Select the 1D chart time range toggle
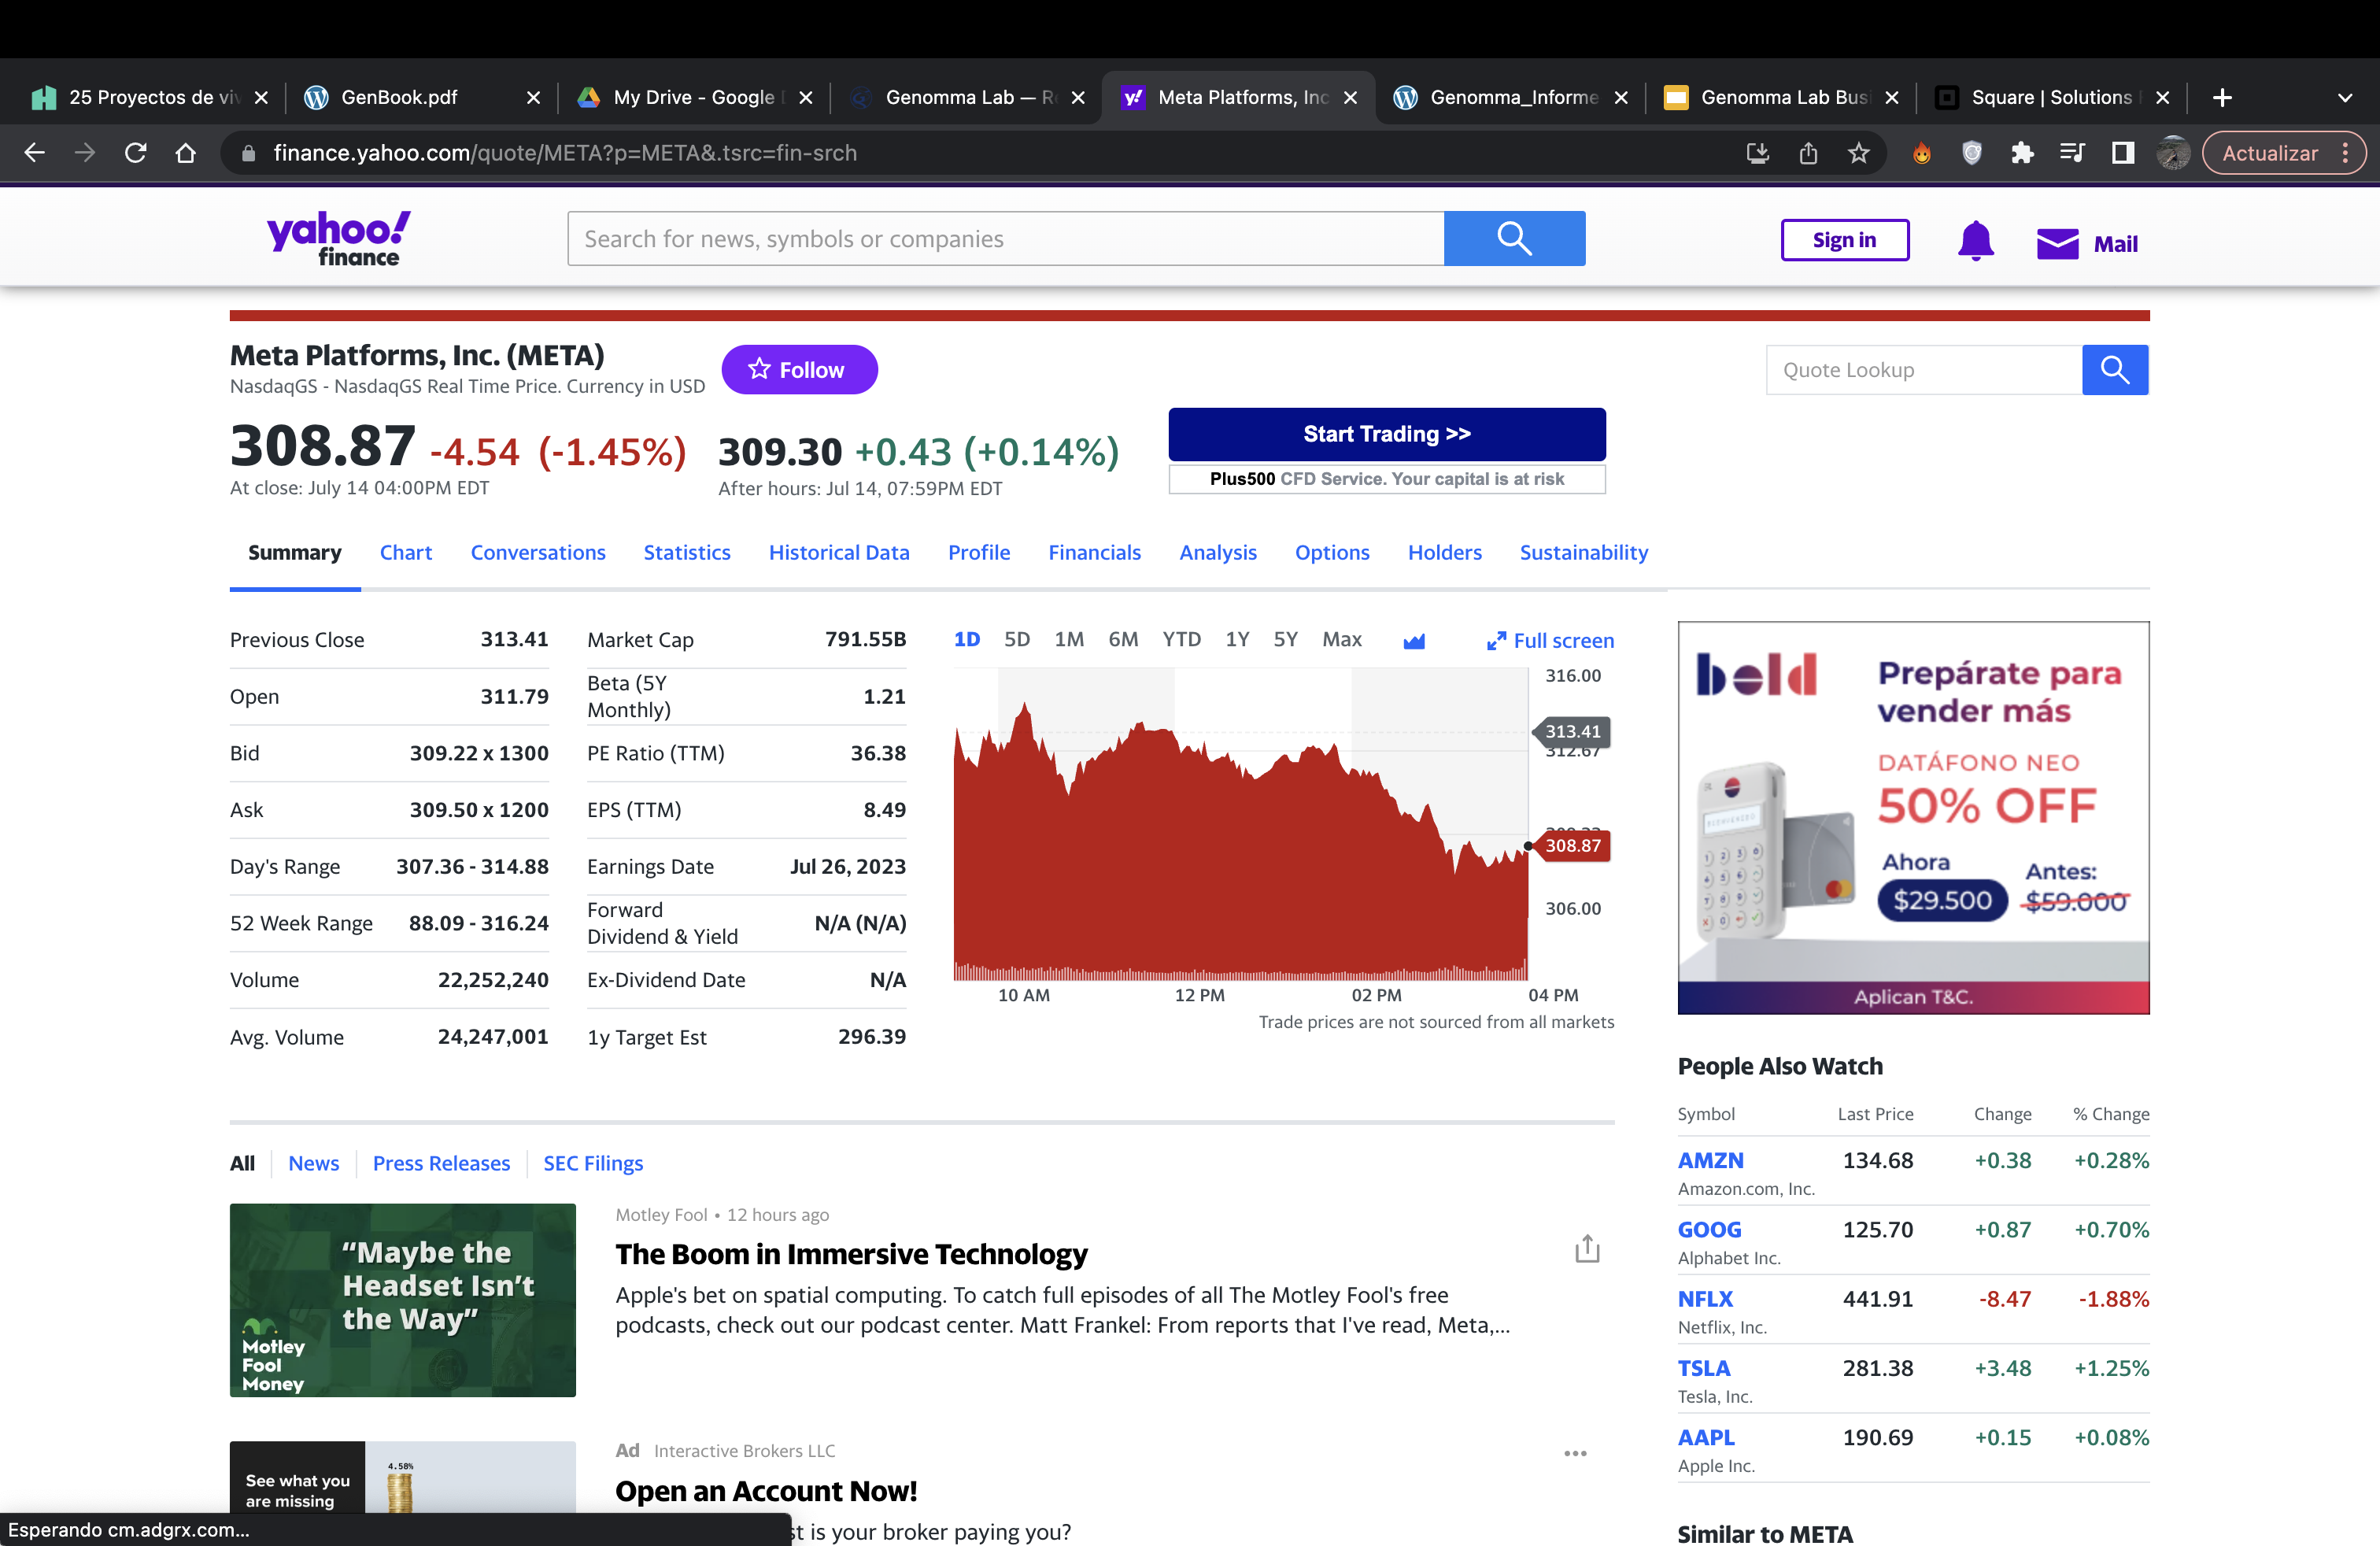Image resolution: width=2380 pixels, height=1546 pixels. click(968, 640)
